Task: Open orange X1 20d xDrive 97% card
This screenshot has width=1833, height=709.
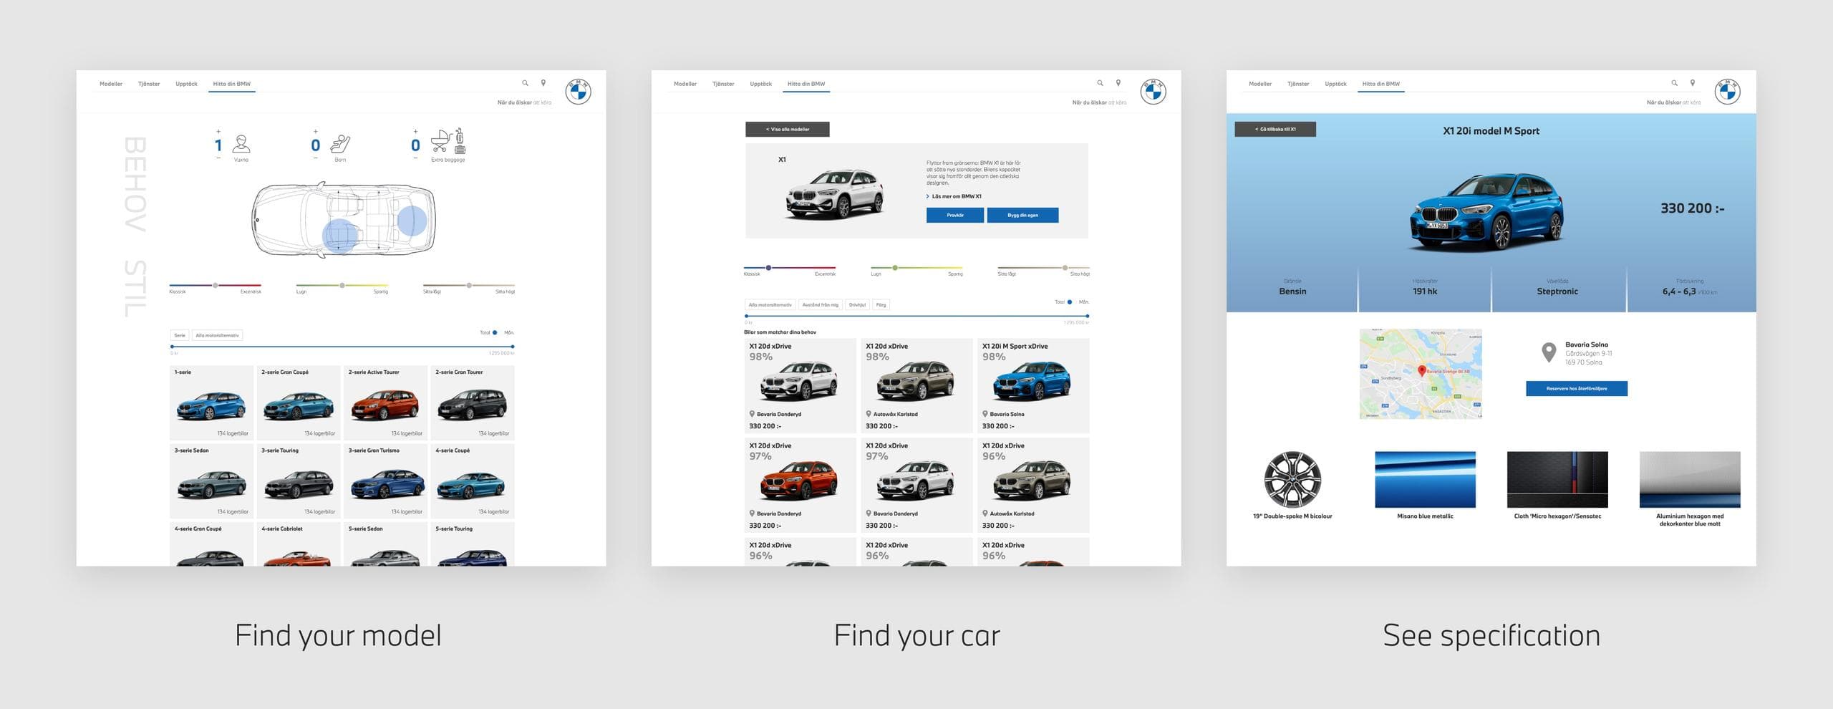Action: point(800,485)
